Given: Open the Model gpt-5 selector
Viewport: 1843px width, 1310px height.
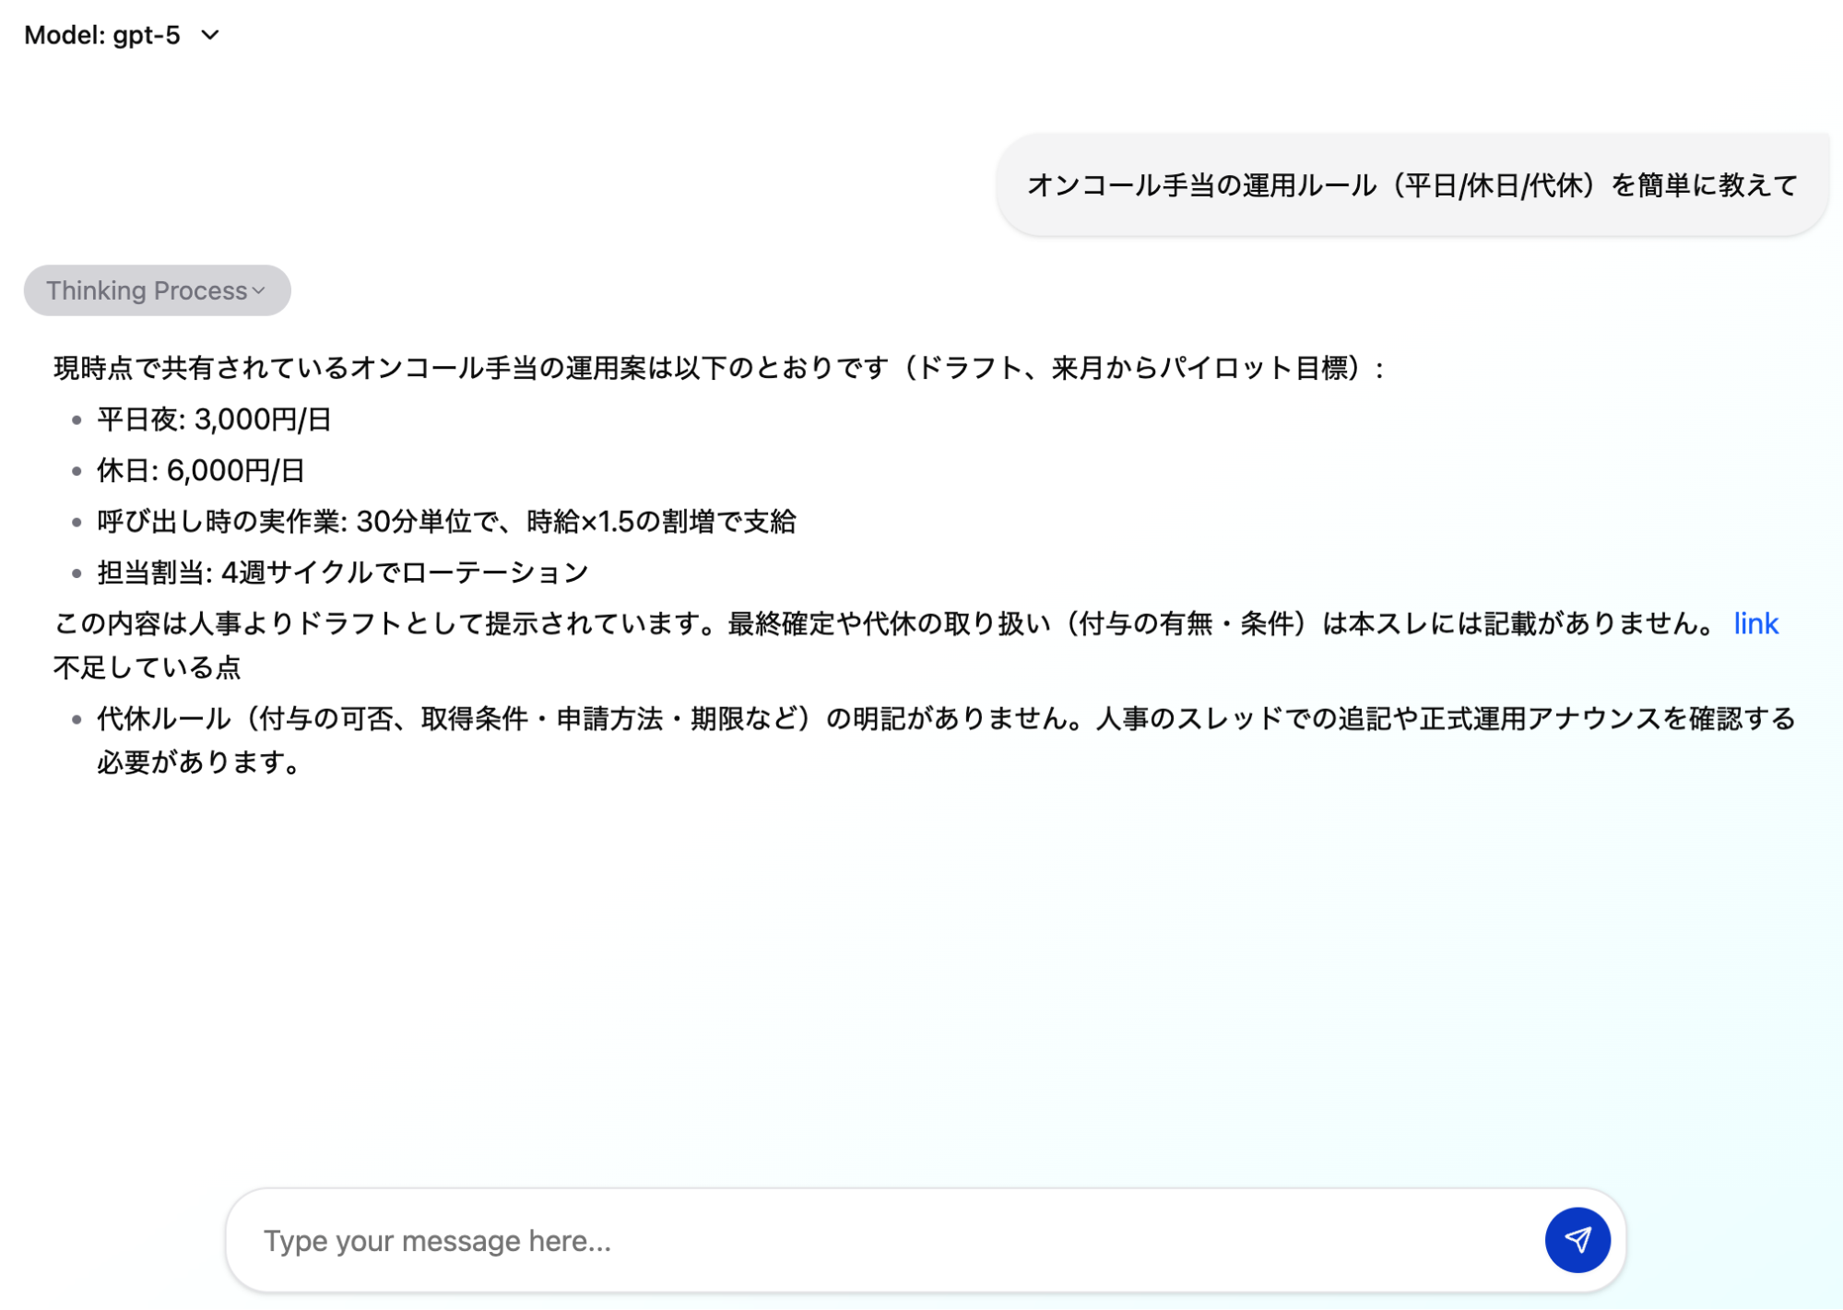Looking at the screenshot, I should [x=122, y=35].
